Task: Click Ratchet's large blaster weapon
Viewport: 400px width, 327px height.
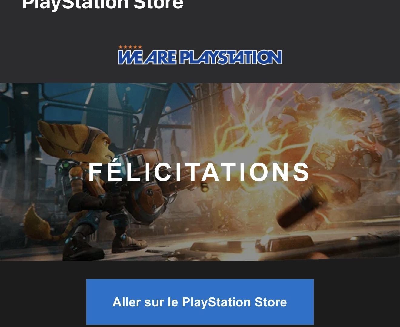Action: [x=145, y=179]
